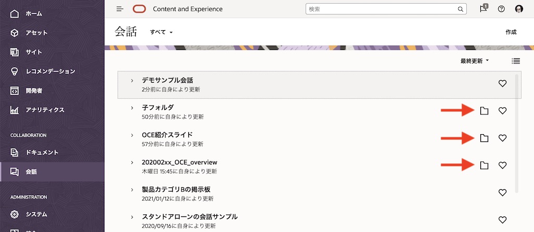Open the user avatar menu
Screen dimensions: 534x232
(x=519, y=9)
